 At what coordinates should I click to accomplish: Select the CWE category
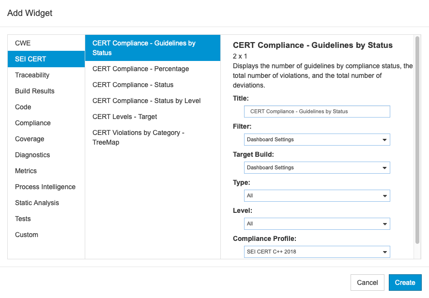click(x=46, y=43)
